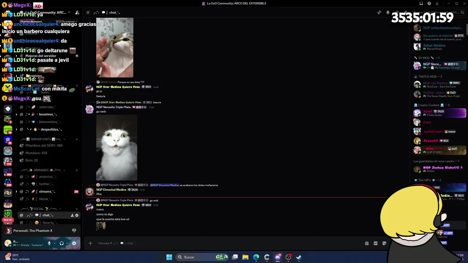Screen dimensions: 468x263
Task: Add channel to SERVER STATS category
Action: [77, 139]
